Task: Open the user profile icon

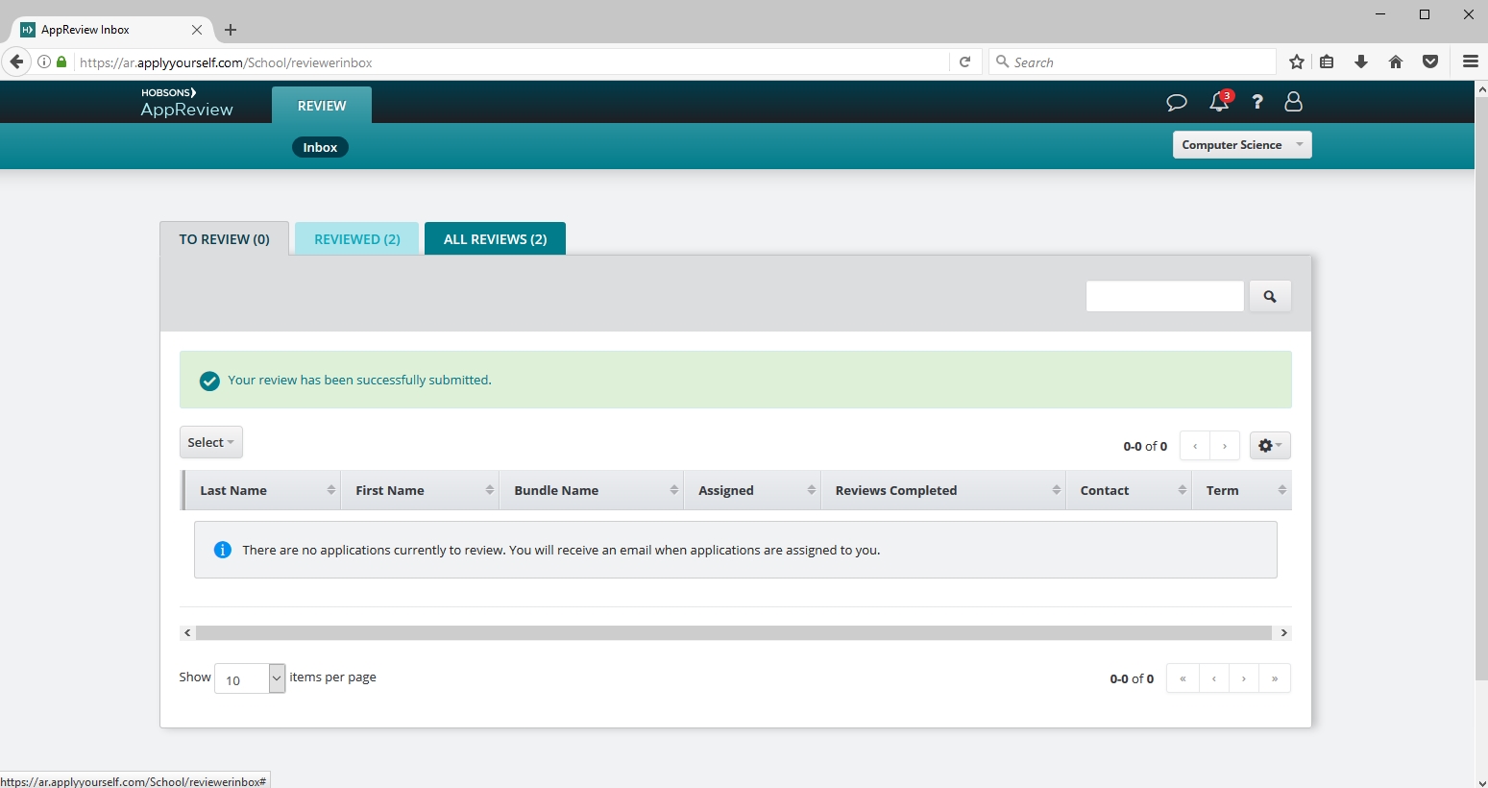Action: (1293, 102)
